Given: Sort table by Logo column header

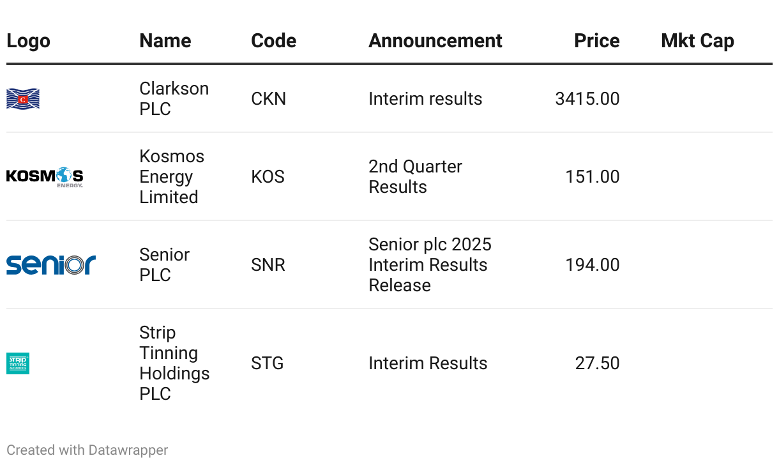Looking at the screenshot, I should (x=28, y=41).
